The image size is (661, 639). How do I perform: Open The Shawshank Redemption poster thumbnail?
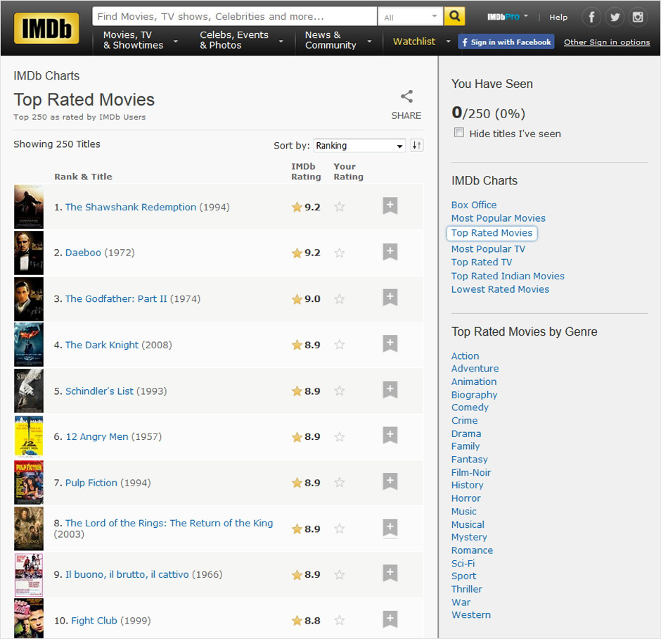29,207
